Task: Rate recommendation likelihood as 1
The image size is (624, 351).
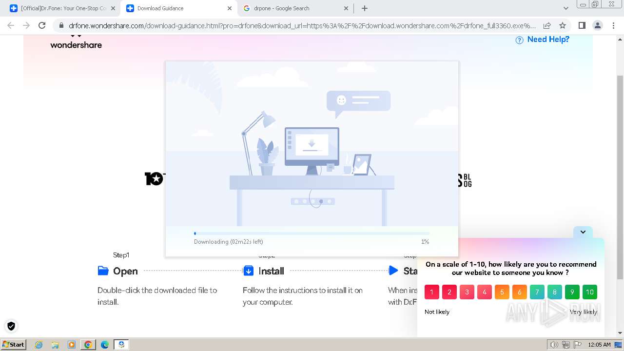Action: pyautogui.click(x=432, y=292)
